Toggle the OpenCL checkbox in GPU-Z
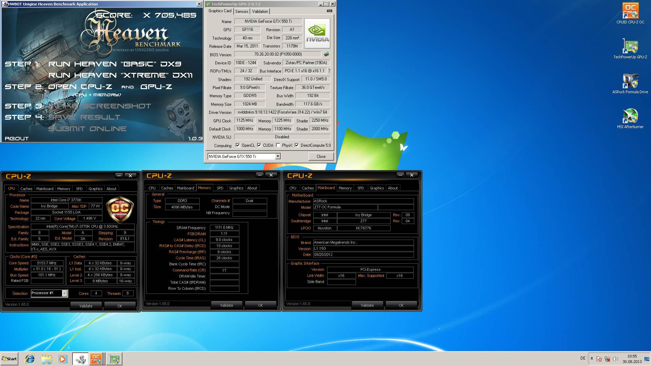Viewport: 651px width, 366px height. (238, 145)
